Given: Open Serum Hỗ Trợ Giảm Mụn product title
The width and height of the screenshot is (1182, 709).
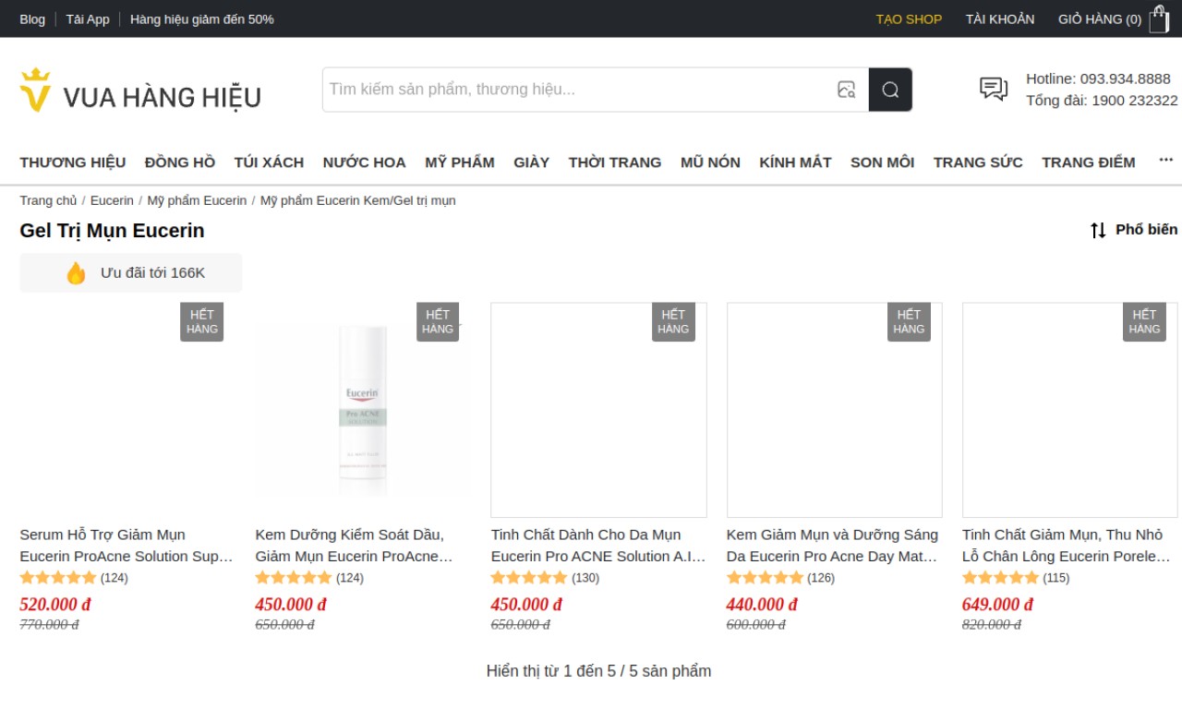Looking at the screenshot, I should tap(127, 546).
